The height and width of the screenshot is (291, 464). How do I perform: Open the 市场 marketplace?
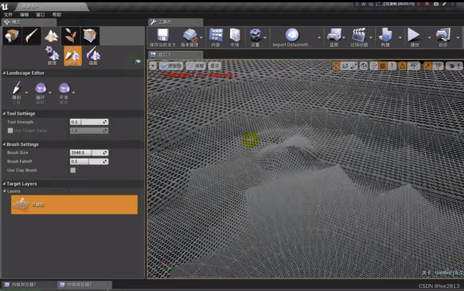coord(235,38)
